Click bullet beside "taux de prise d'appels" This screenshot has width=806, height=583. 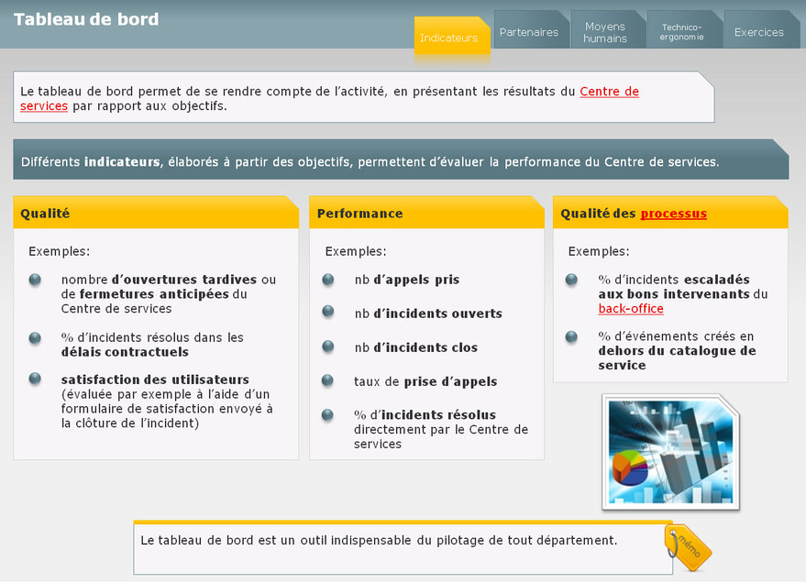point(327,379)
